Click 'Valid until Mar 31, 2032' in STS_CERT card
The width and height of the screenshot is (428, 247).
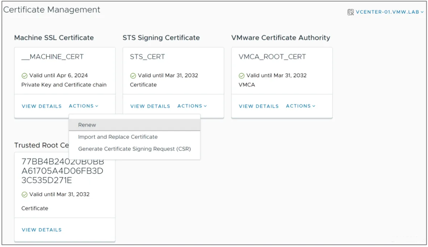click(x=168, y=75)
